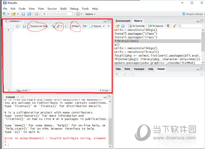Screen dimensions: 205x149
Task: Close the Untitled1 tab
Action: click(x=21, y=21)
